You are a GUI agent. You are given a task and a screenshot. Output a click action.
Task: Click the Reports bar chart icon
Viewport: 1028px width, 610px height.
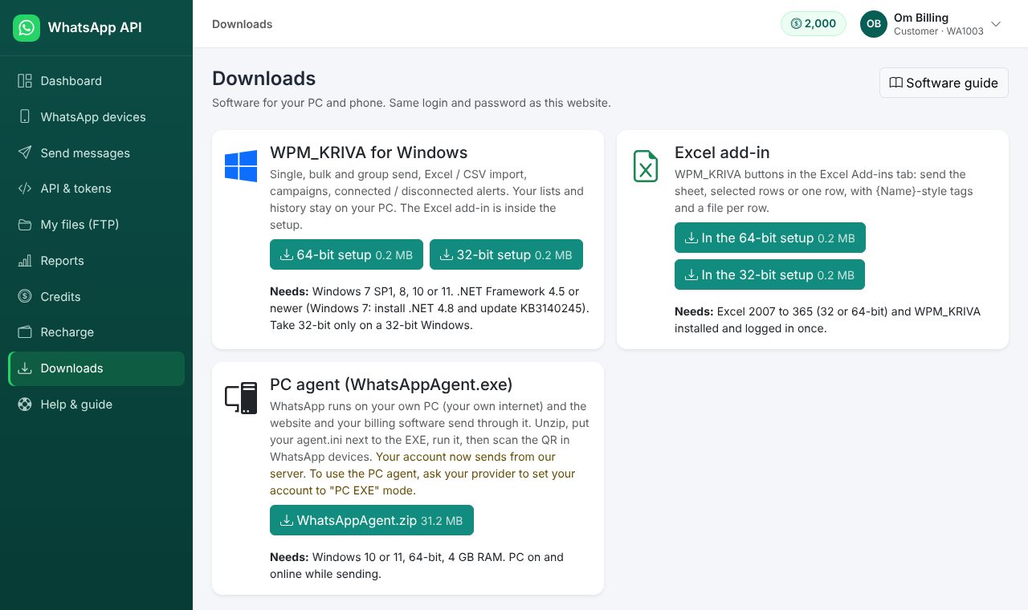25,261
